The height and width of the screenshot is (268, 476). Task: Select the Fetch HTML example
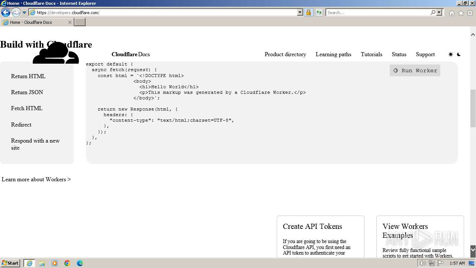27,108
